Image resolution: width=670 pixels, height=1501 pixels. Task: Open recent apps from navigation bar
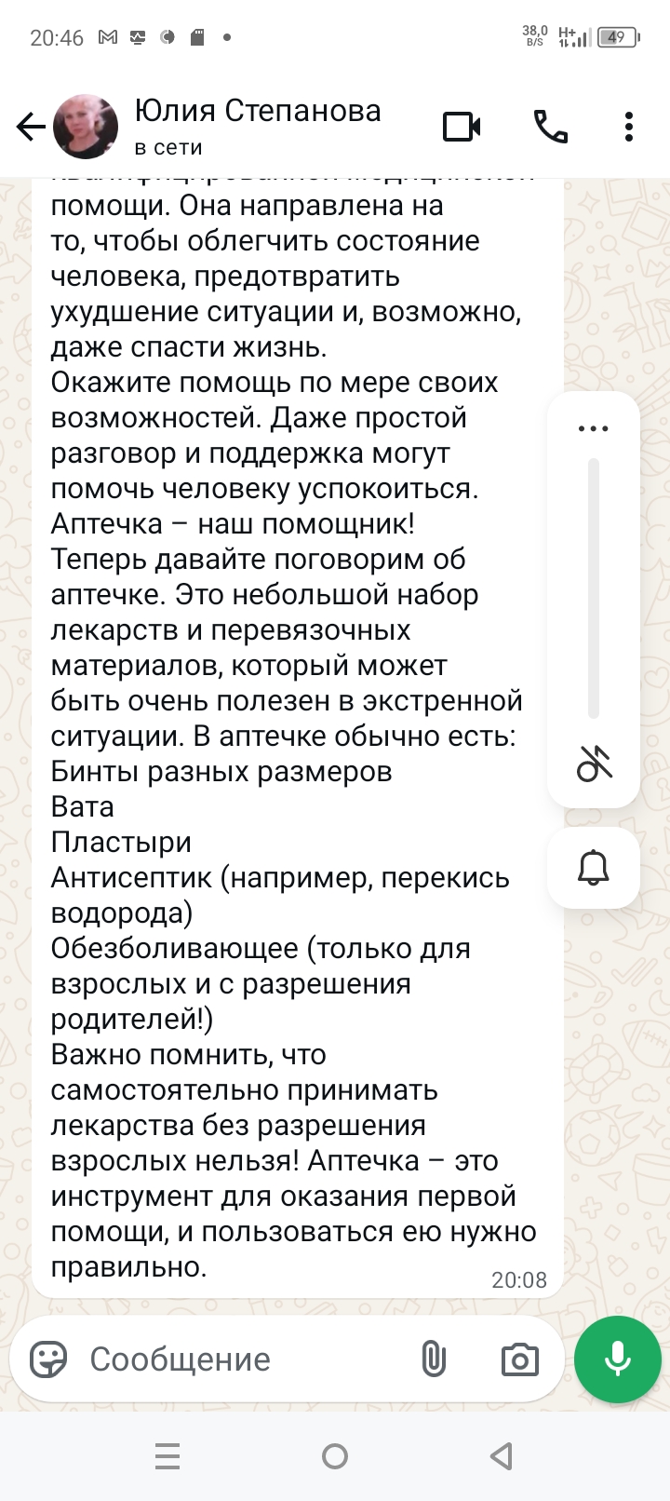167,1455
